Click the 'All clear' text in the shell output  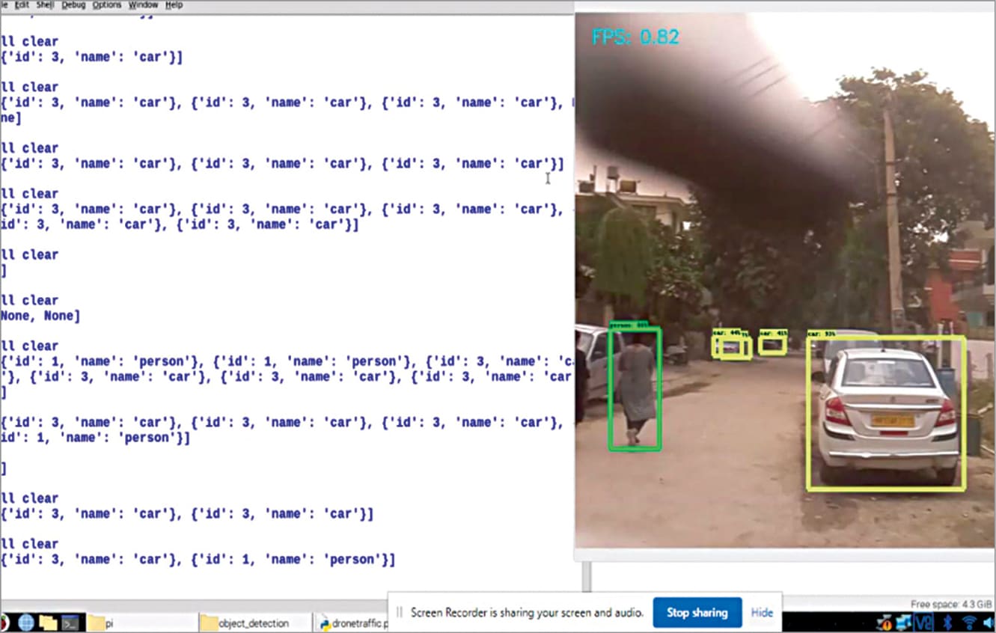[30, 40]
